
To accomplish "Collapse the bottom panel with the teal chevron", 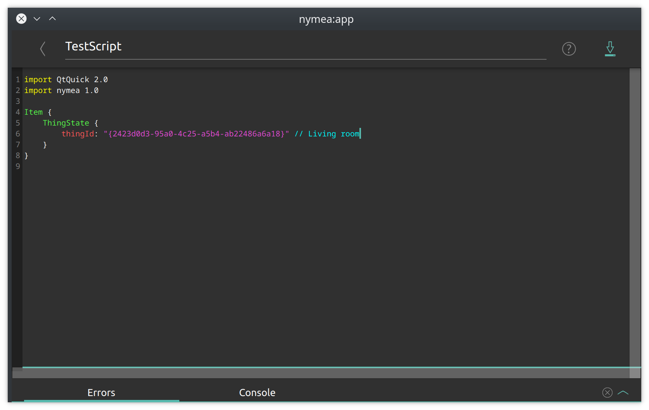I will 623,393.
